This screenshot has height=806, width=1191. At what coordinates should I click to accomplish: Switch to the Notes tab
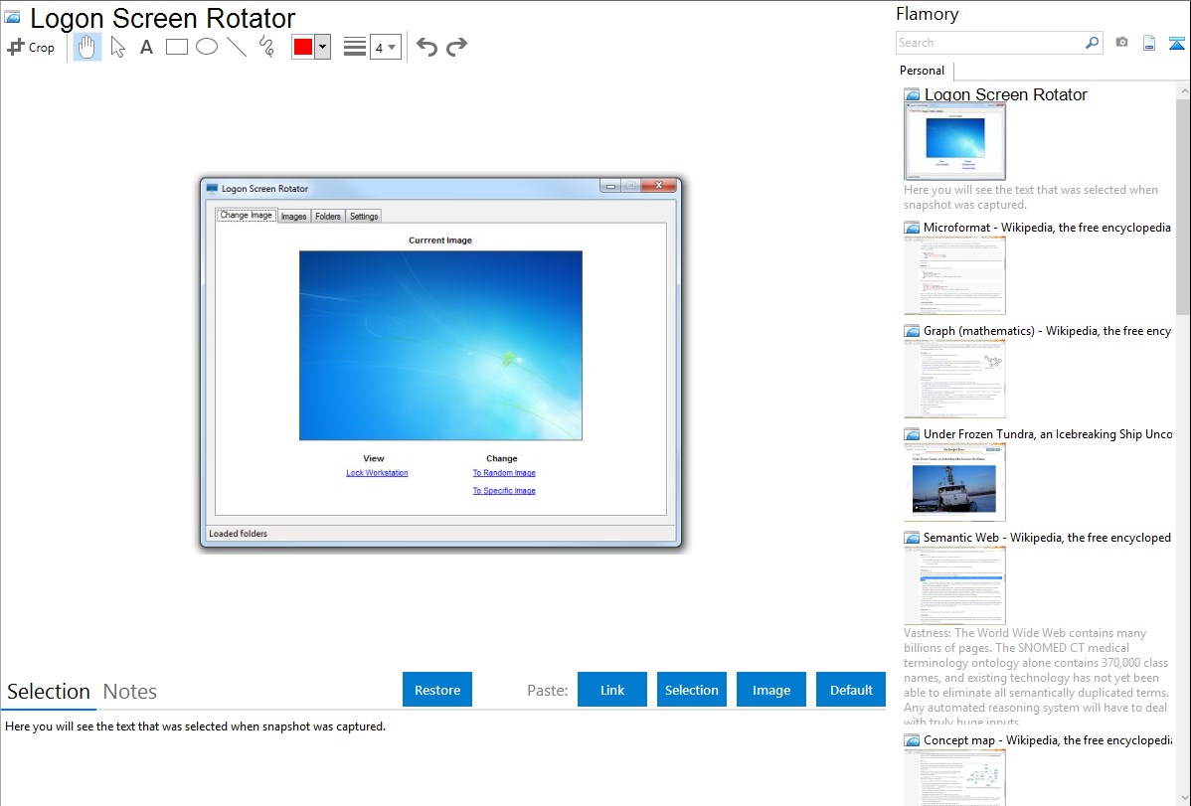click(130, 692)
